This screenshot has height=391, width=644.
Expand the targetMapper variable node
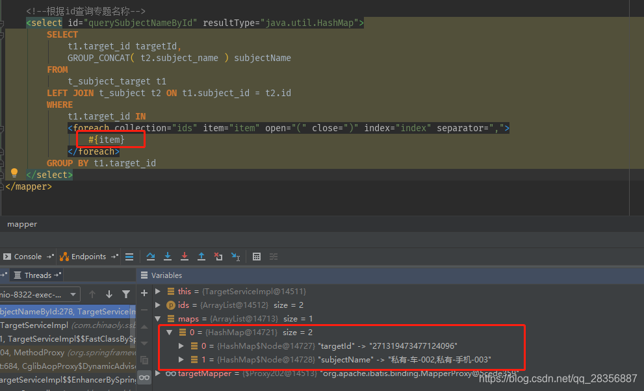tap(158, 373)
